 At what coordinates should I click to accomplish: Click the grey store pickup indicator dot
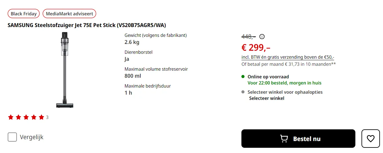243,92
